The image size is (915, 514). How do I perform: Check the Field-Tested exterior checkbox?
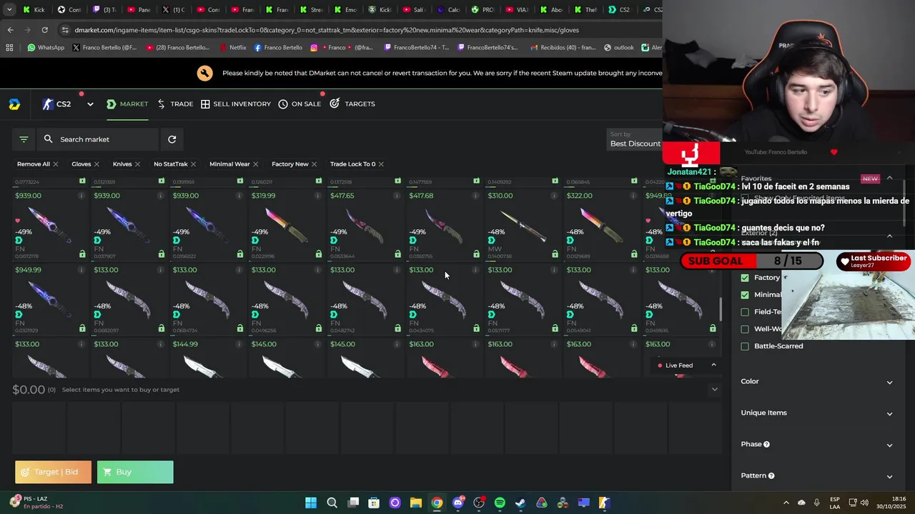(x=745, y=312)
